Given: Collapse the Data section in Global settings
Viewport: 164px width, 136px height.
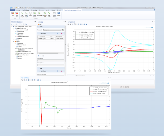Looking at the screenshot, I should pos(38,27).
